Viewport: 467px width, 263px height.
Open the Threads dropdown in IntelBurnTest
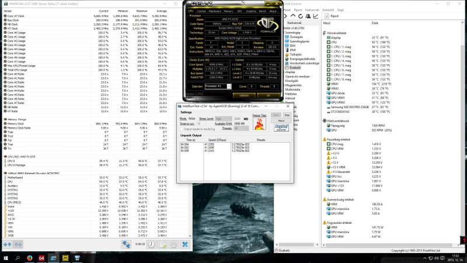[x=241, y=129]
